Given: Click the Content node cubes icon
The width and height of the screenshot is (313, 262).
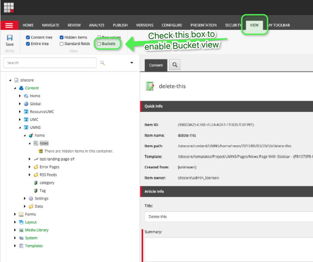Looking at the screenshot, I should pyautogui.click(x=21, y=88).
